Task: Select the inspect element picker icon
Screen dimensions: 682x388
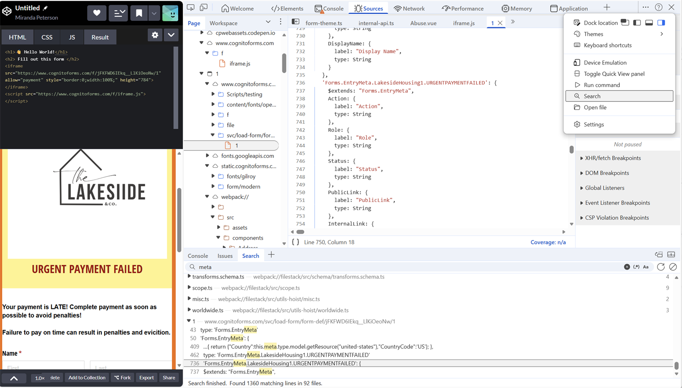Action: pos(191,8)
